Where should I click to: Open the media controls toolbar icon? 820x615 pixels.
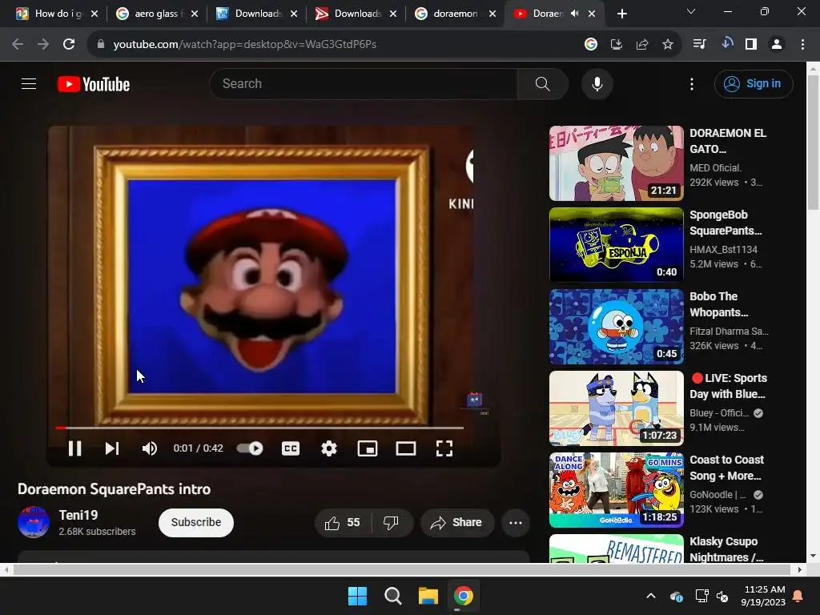(699, 44)
